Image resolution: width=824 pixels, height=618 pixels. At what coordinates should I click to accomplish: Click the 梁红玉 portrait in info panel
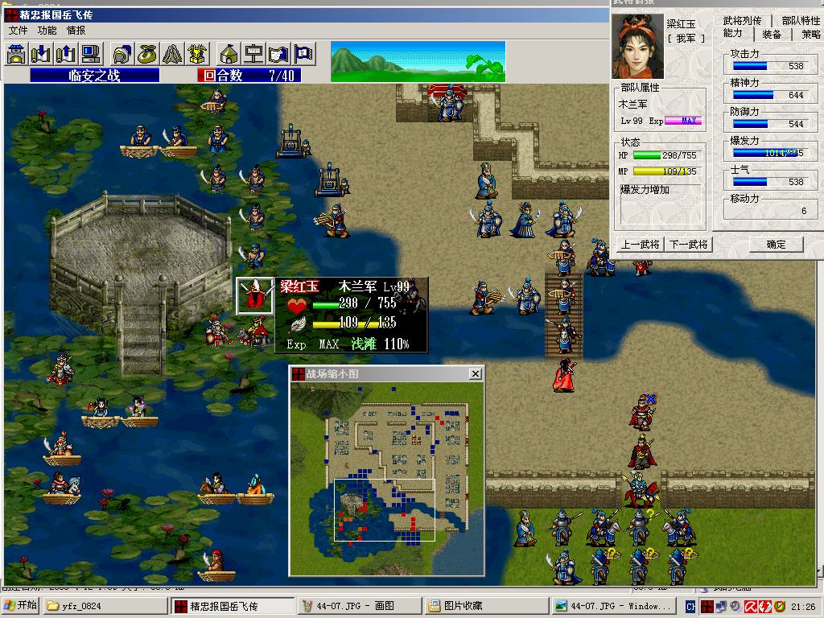[637, 47]
